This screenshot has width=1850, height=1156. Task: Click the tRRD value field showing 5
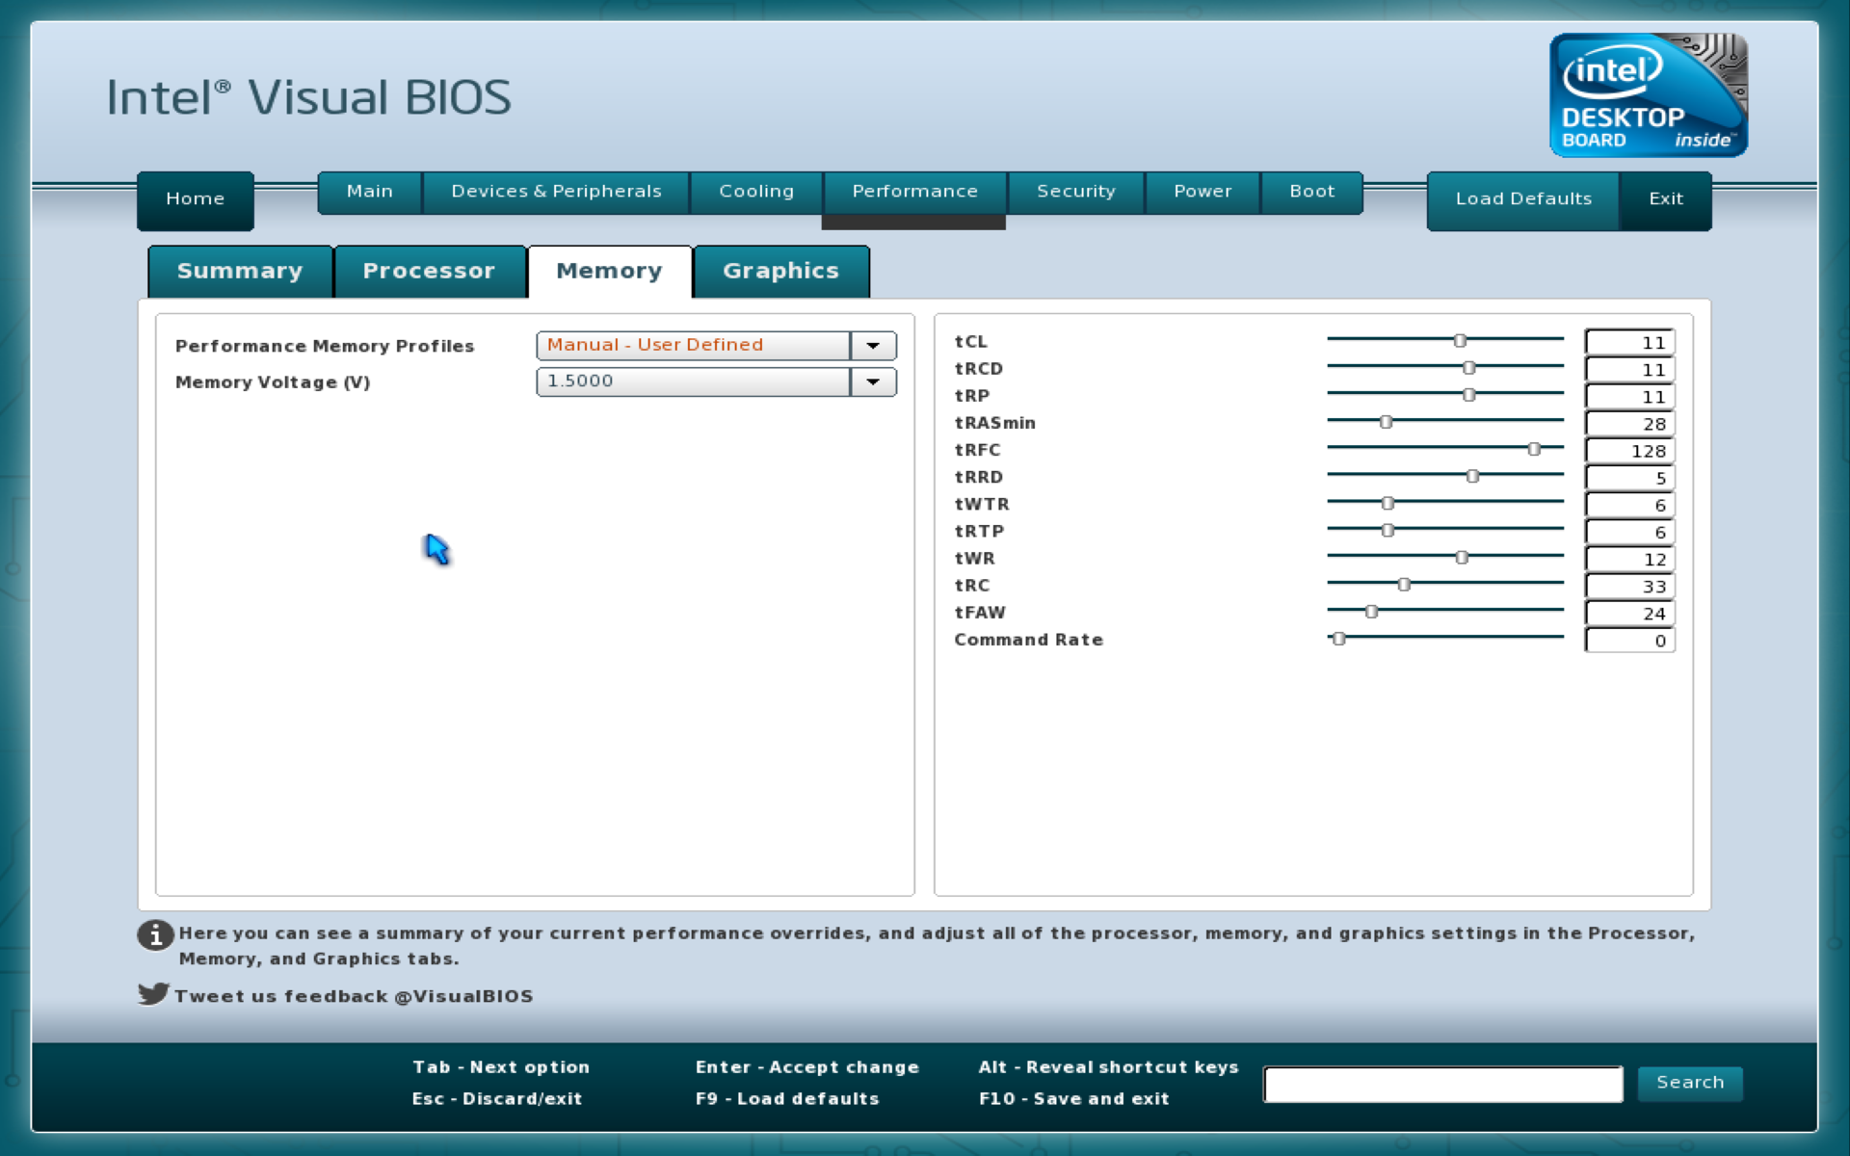tap(1630, 477)
